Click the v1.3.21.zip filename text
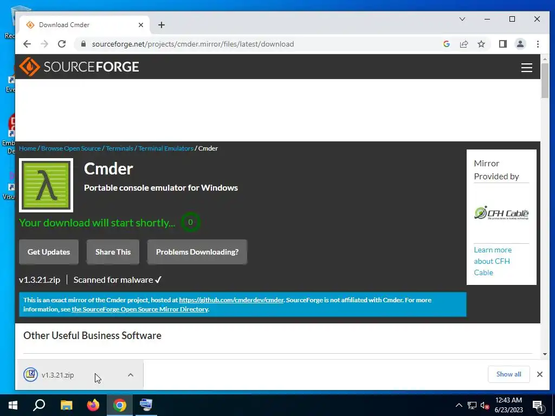The width and height of the screenshot is (555, 416). coord(40,280)
